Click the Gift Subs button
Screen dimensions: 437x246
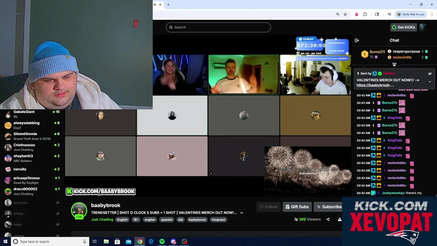(x=297, y=207)
